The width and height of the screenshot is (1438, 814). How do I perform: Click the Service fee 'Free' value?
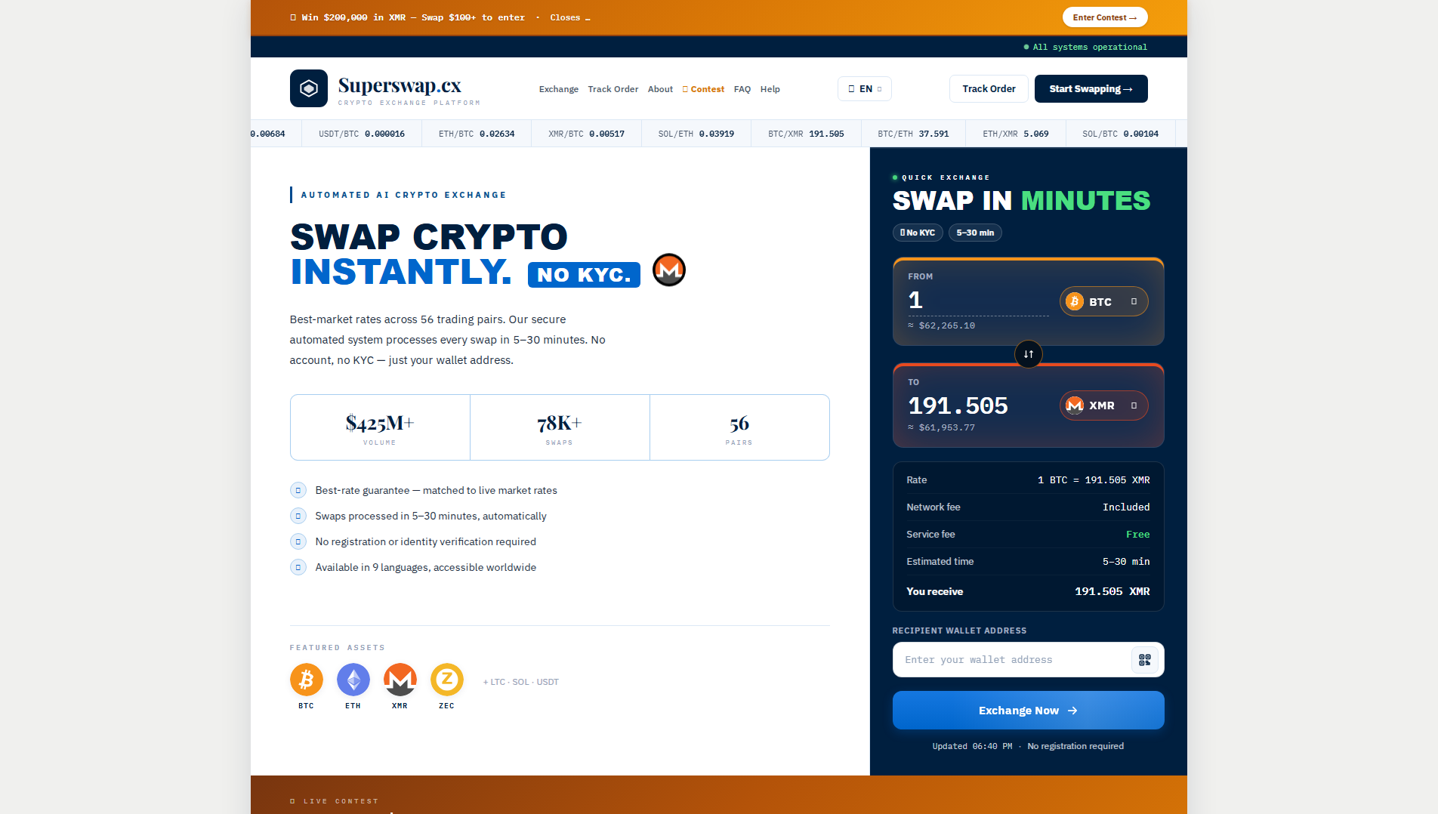point(1137,535)
